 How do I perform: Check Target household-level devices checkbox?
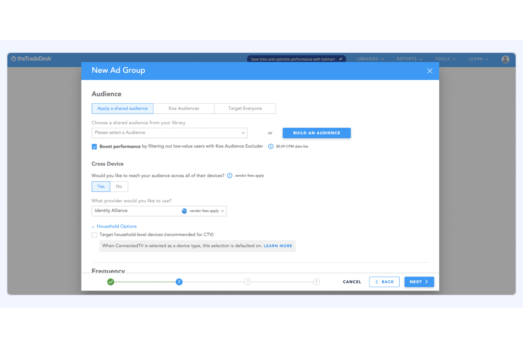pos(94,235)
